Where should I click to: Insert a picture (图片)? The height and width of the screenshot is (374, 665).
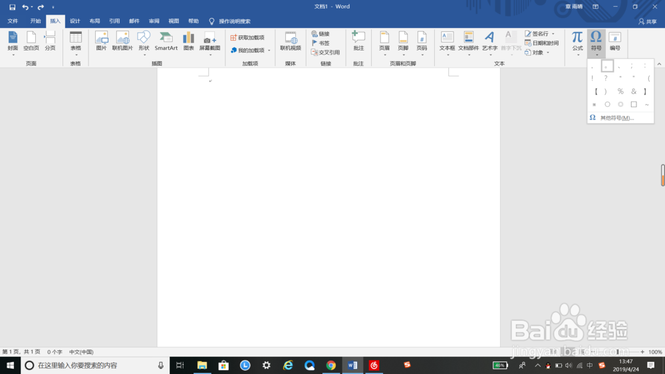[x=101, y=41]
